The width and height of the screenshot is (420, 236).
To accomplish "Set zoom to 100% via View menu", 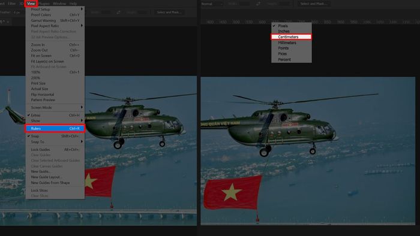I will coord(55,72).
